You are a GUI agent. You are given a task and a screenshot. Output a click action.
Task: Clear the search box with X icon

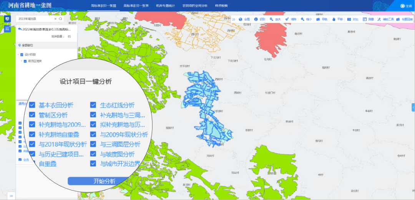[x=55, y=19]
